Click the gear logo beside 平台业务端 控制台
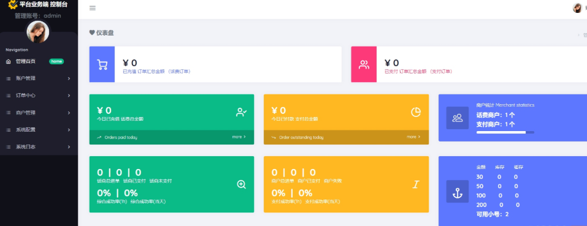 coord(13,5)
